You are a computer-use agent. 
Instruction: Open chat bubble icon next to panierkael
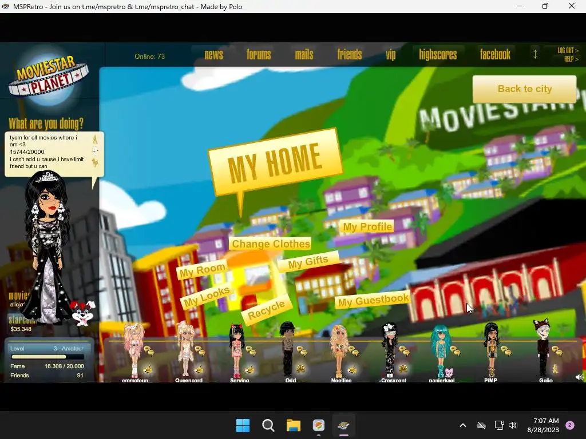455,351
